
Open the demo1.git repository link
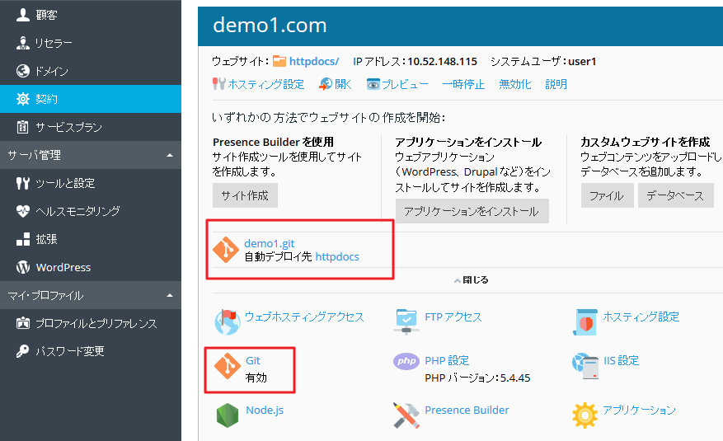click(269, 243)
